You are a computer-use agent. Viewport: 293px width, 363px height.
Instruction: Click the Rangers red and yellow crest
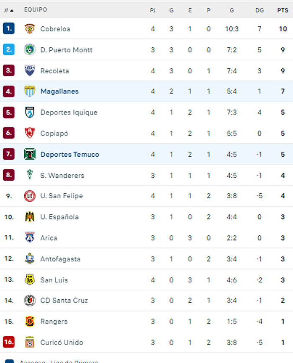pyautogui.click(x=30, y=322)
